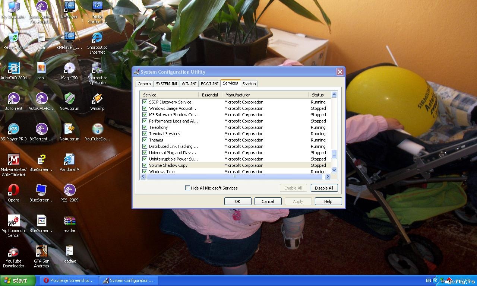Select the YouTubeDo... desktop icon

coord(97,132)
